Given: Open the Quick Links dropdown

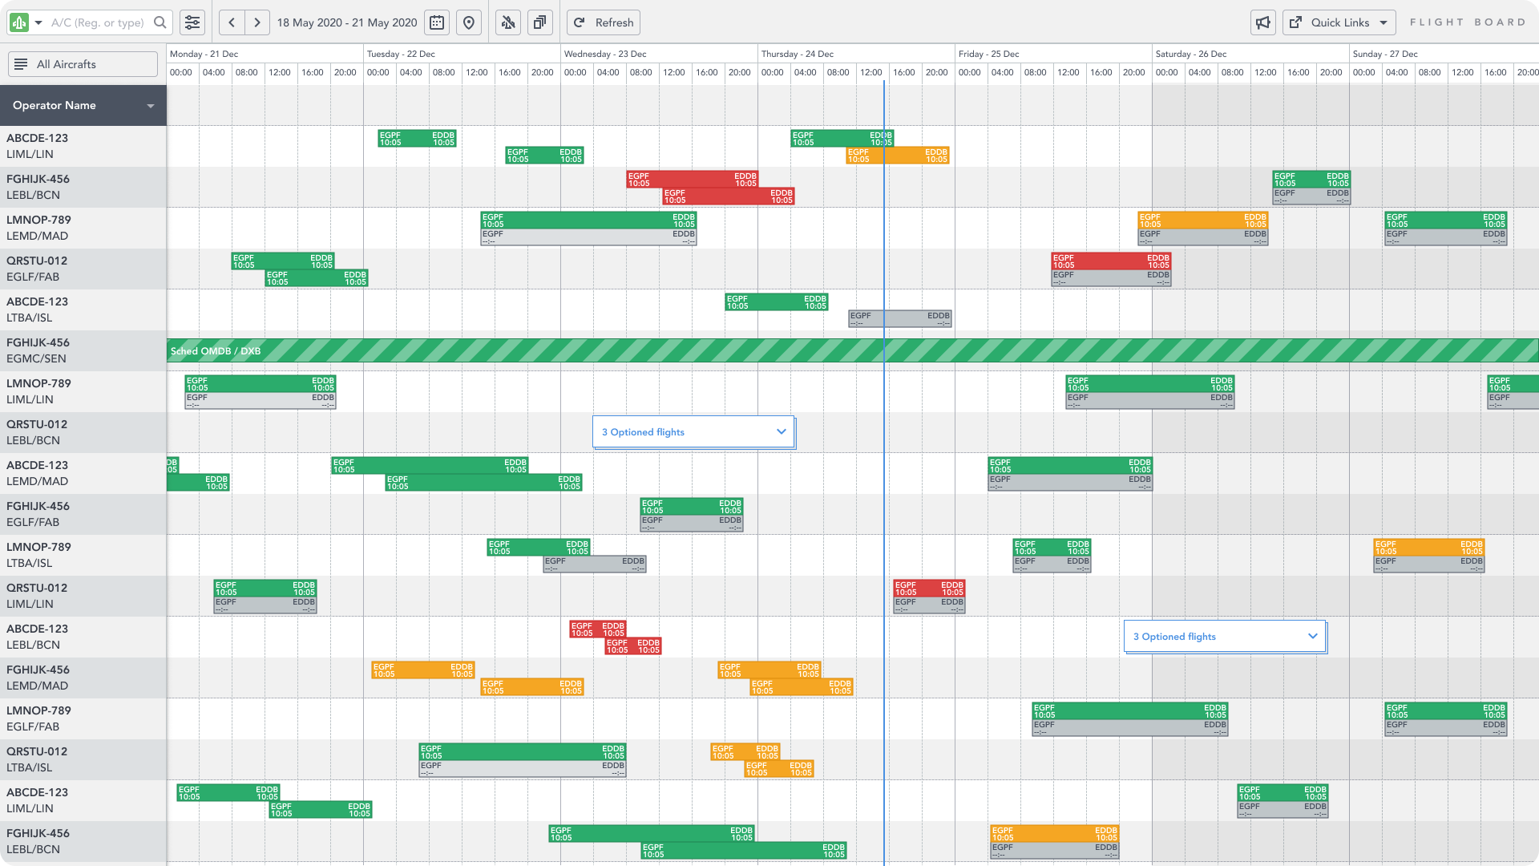Looking at the screenshot, I should [x=1339, y=22].
